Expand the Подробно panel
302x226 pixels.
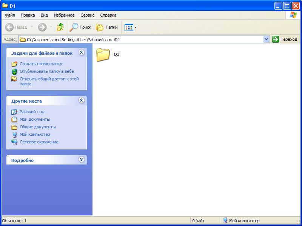82,159
